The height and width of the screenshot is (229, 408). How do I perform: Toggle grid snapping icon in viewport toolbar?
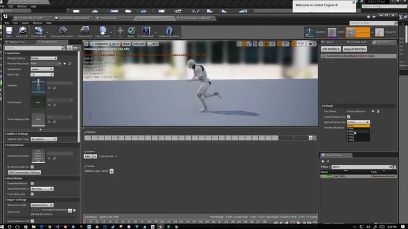pos(266,44)
